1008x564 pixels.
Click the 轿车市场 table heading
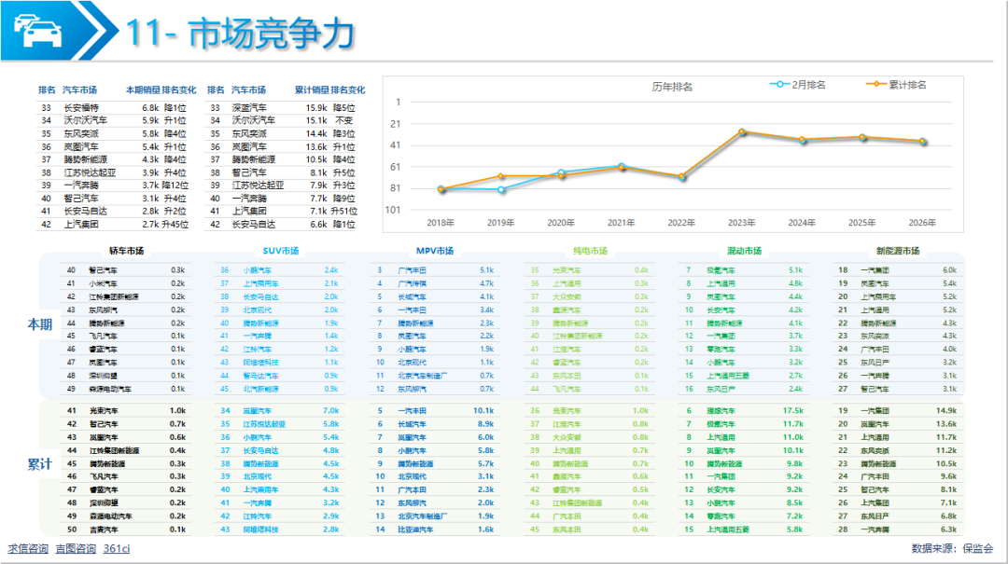coord(127,251)
